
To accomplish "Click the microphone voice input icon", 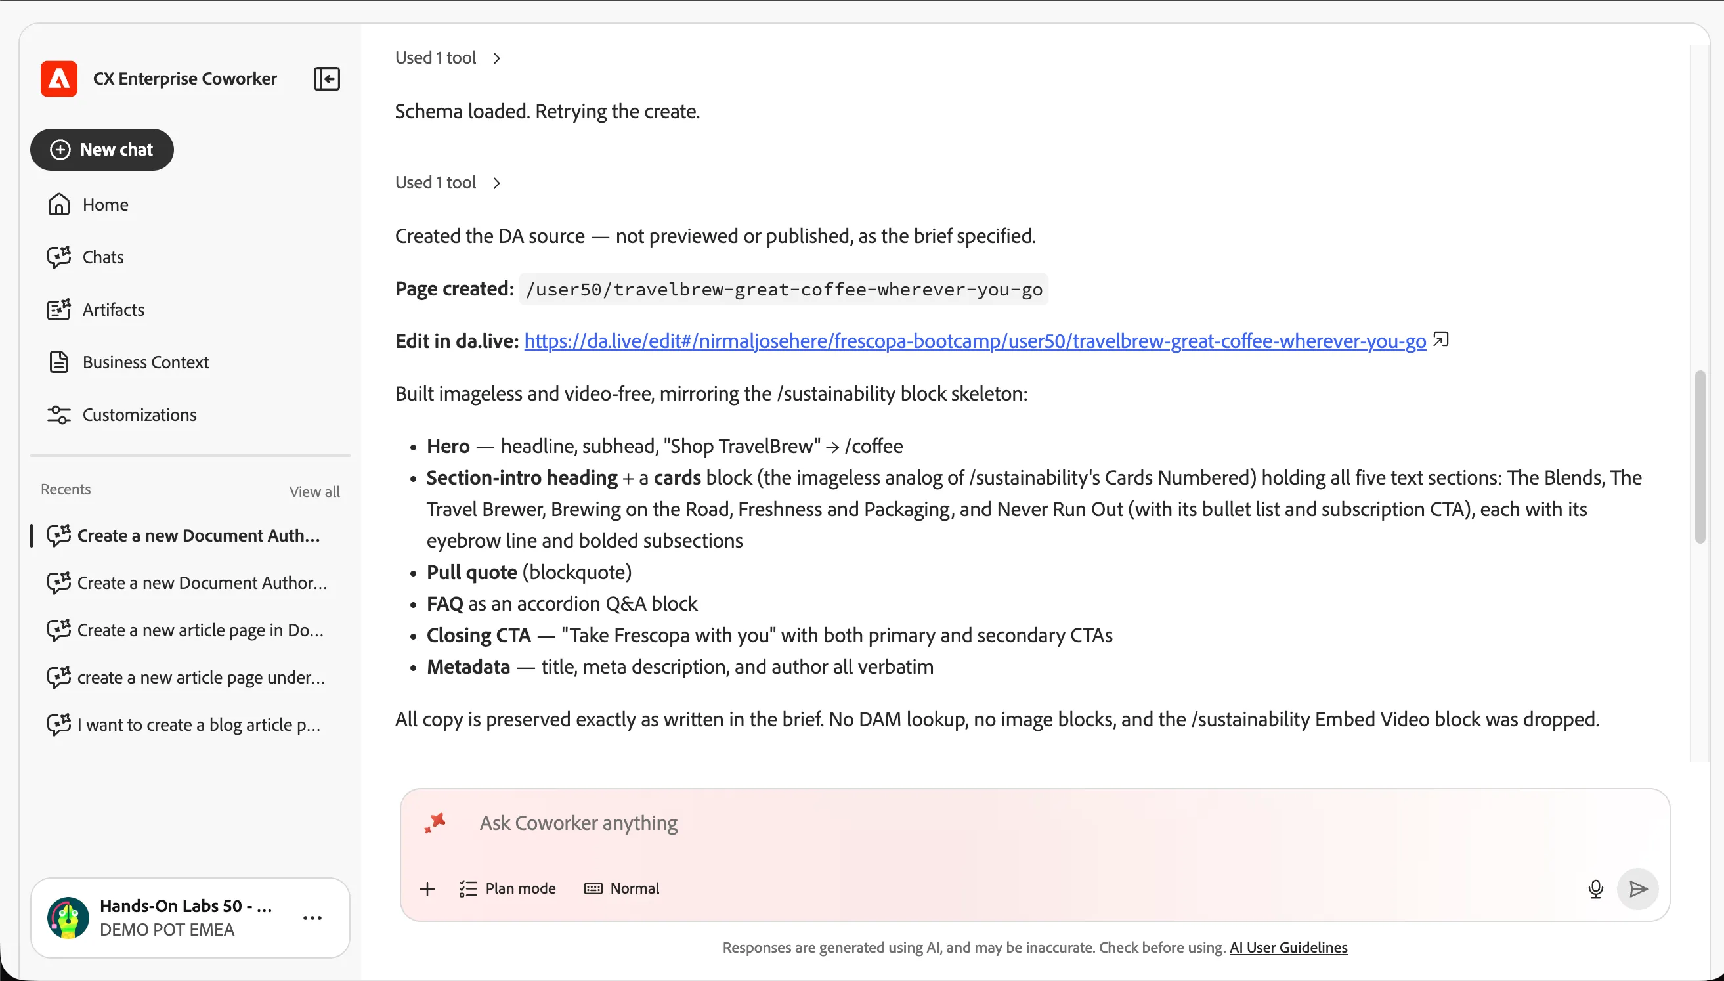I will click(1595, 889).
